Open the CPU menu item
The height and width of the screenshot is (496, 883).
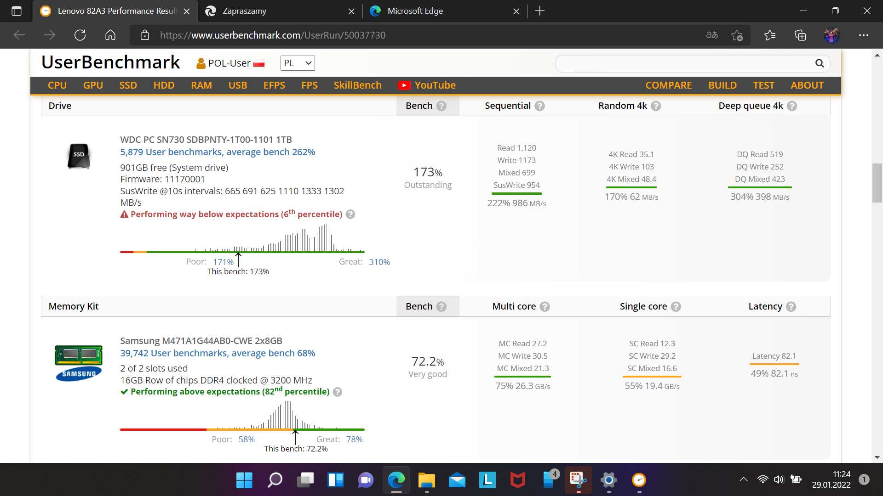click(x=57, y=85)
